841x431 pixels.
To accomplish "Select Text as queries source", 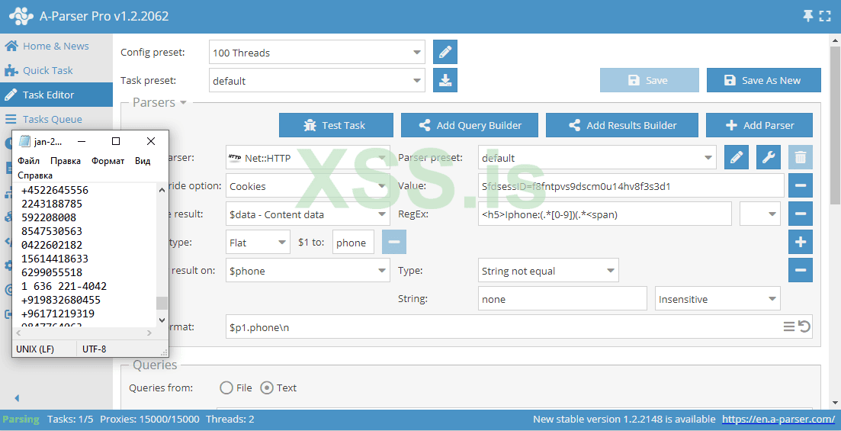I will 267,388.
